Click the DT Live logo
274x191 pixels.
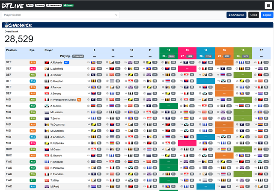[12, 5]
